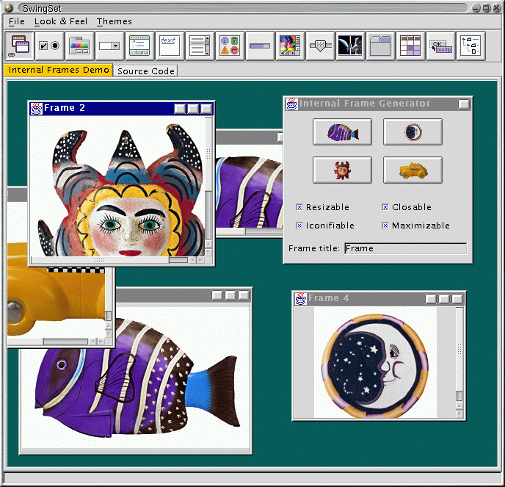Click the Frame 2 title bar Java icon
Image resolution: width=505 pixels, height=487 pixels.
[36, 108]
